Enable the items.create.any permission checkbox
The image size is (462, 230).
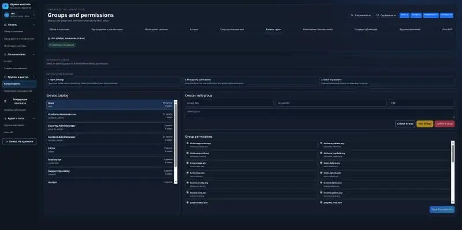(x=187, y=163)
